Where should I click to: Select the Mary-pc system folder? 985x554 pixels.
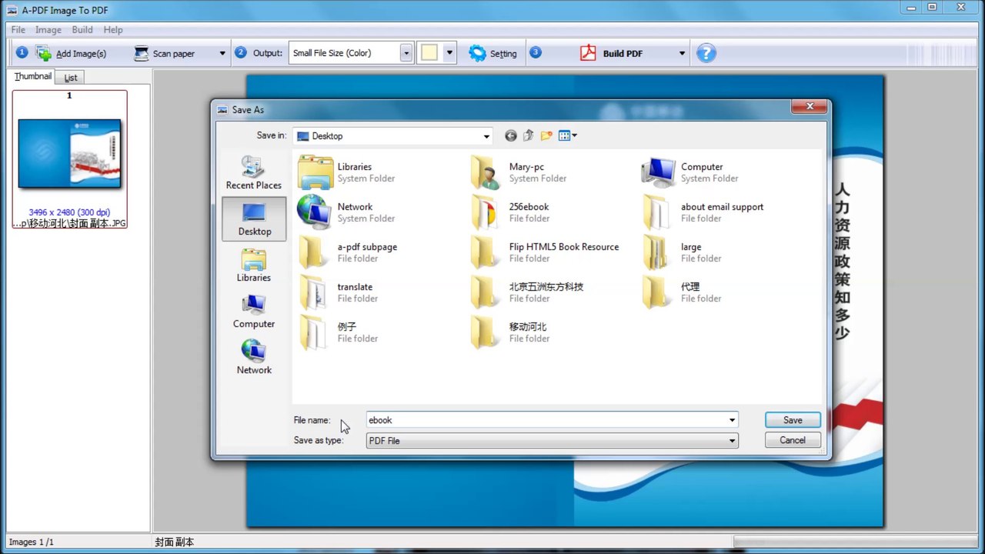[x=519, y=172]
